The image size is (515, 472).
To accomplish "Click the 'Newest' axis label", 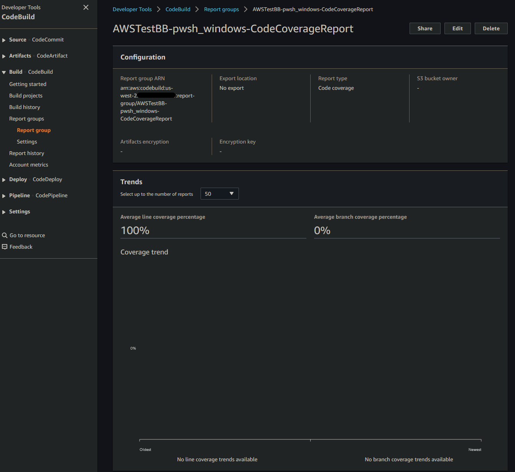I will (x=475, y=449).
